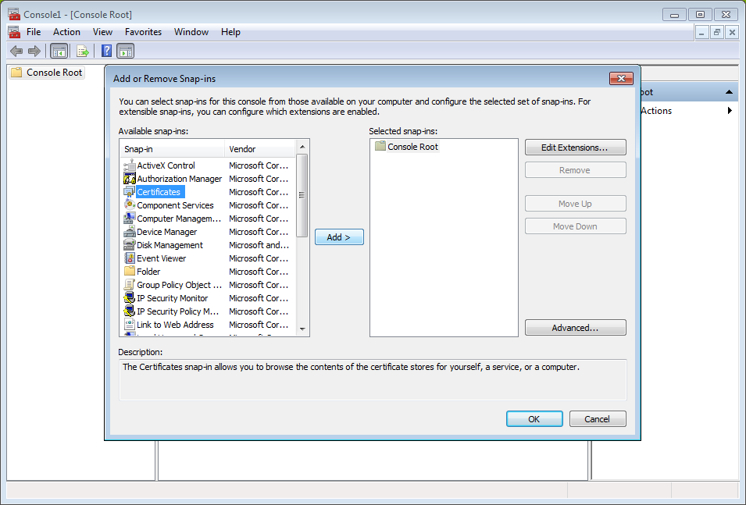Viewport: 746px width, 505px height.
Task: Select the Group Policy Object snap-in icon
Action: click(x=130, y=285)
